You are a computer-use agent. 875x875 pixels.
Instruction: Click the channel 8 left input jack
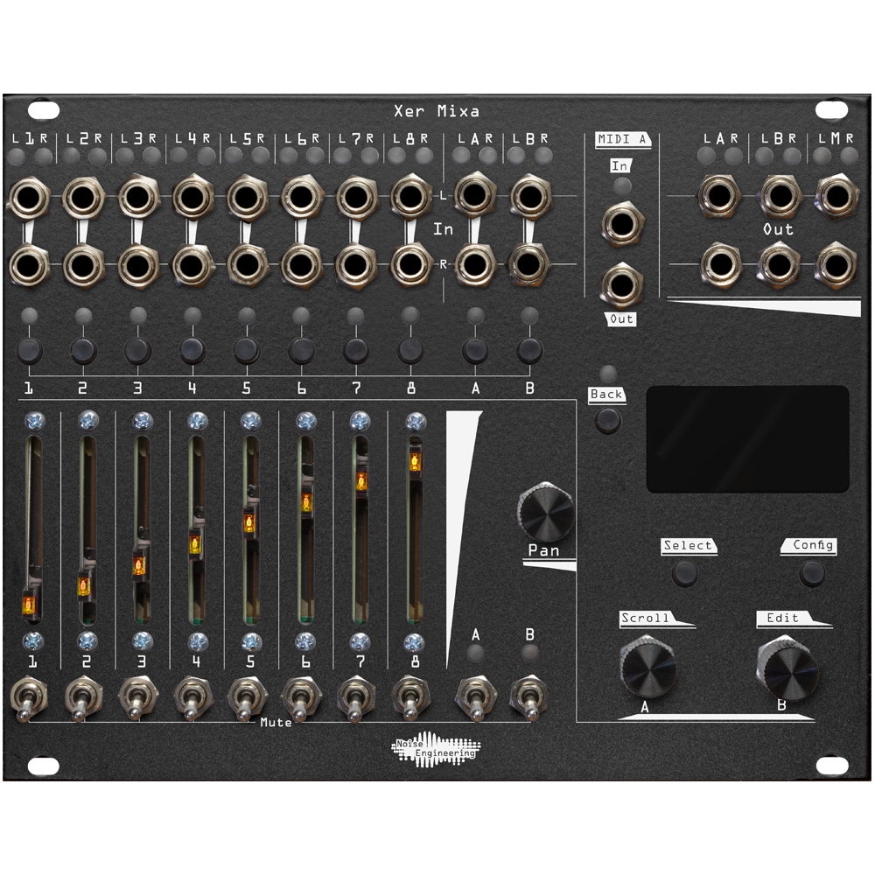[x=410, y=197]
